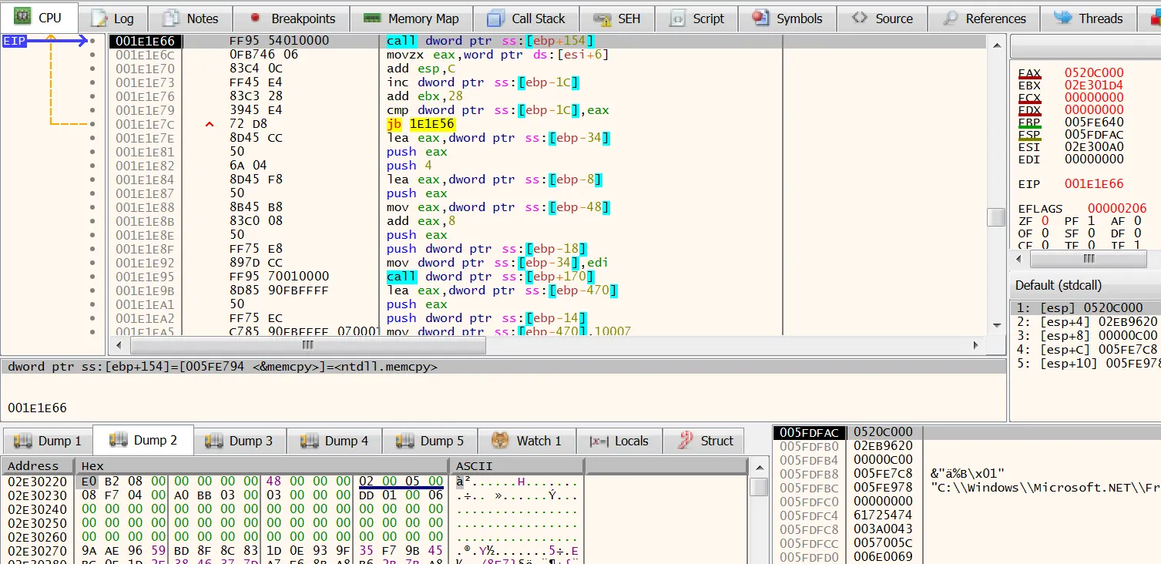Click the CPU tab chip icon
This screenshot has width=1161, height=564.
pos(23,17)
